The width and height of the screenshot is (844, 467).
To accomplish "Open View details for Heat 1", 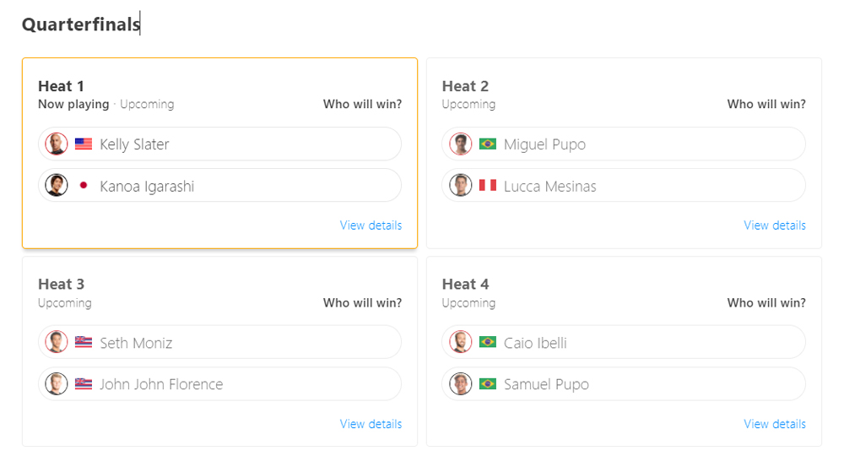I will (x=371, y=225).
